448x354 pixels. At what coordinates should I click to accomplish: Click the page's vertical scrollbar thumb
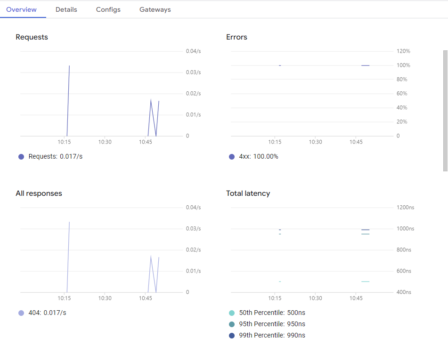446,111
